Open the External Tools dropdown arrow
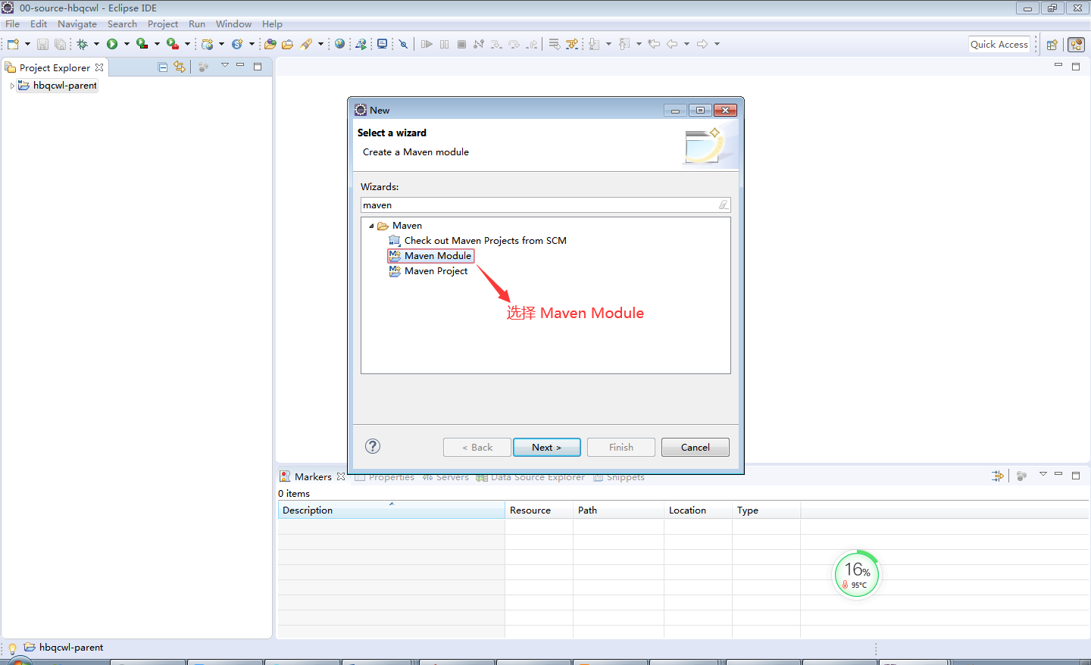 (x=187, y=44)
